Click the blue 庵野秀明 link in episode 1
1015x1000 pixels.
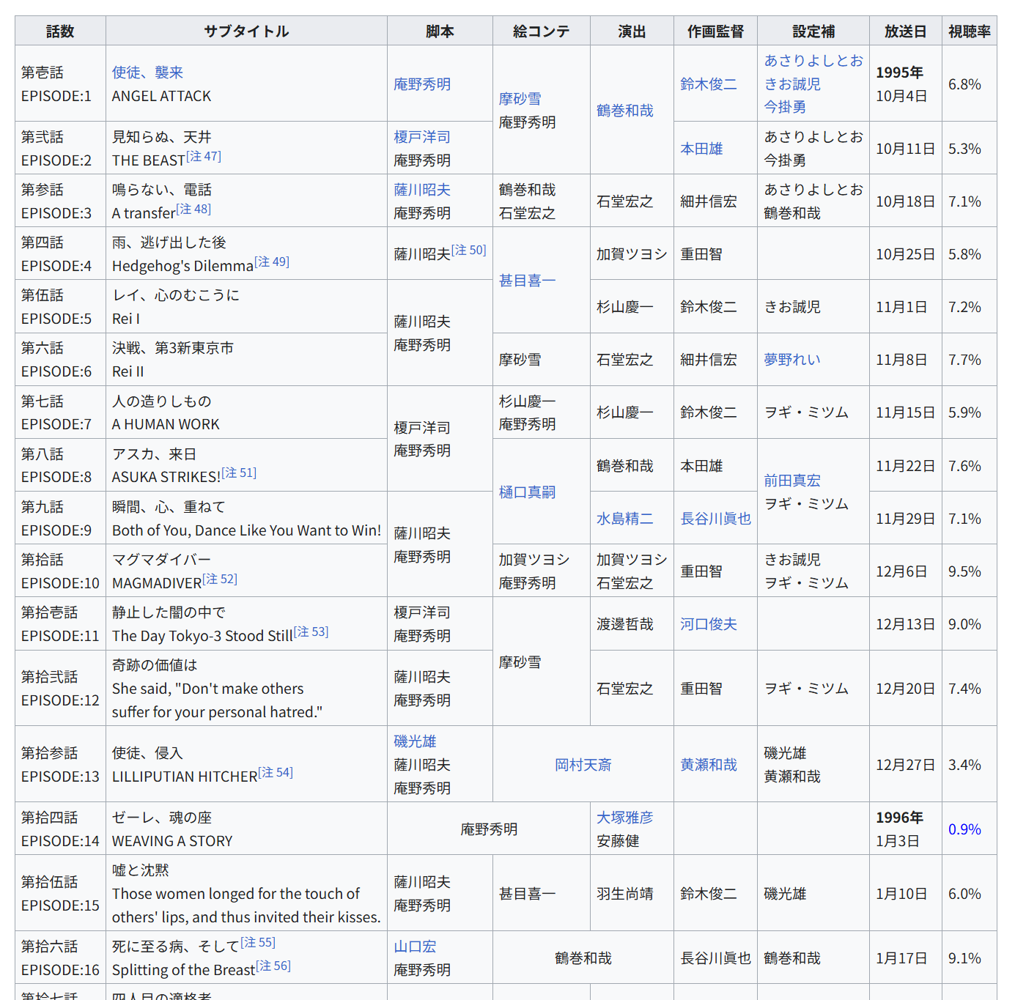tap(422, 84)
